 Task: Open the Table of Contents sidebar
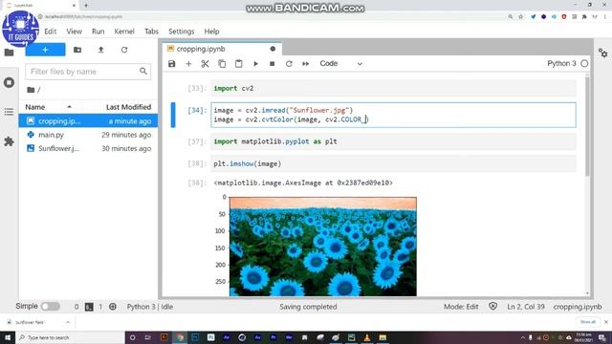[9, 113]
